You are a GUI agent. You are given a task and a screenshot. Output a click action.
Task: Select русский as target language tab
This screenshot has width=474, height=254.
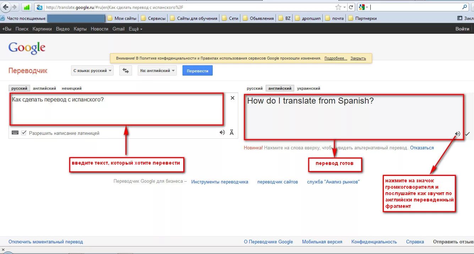click(x=255, y=88)
